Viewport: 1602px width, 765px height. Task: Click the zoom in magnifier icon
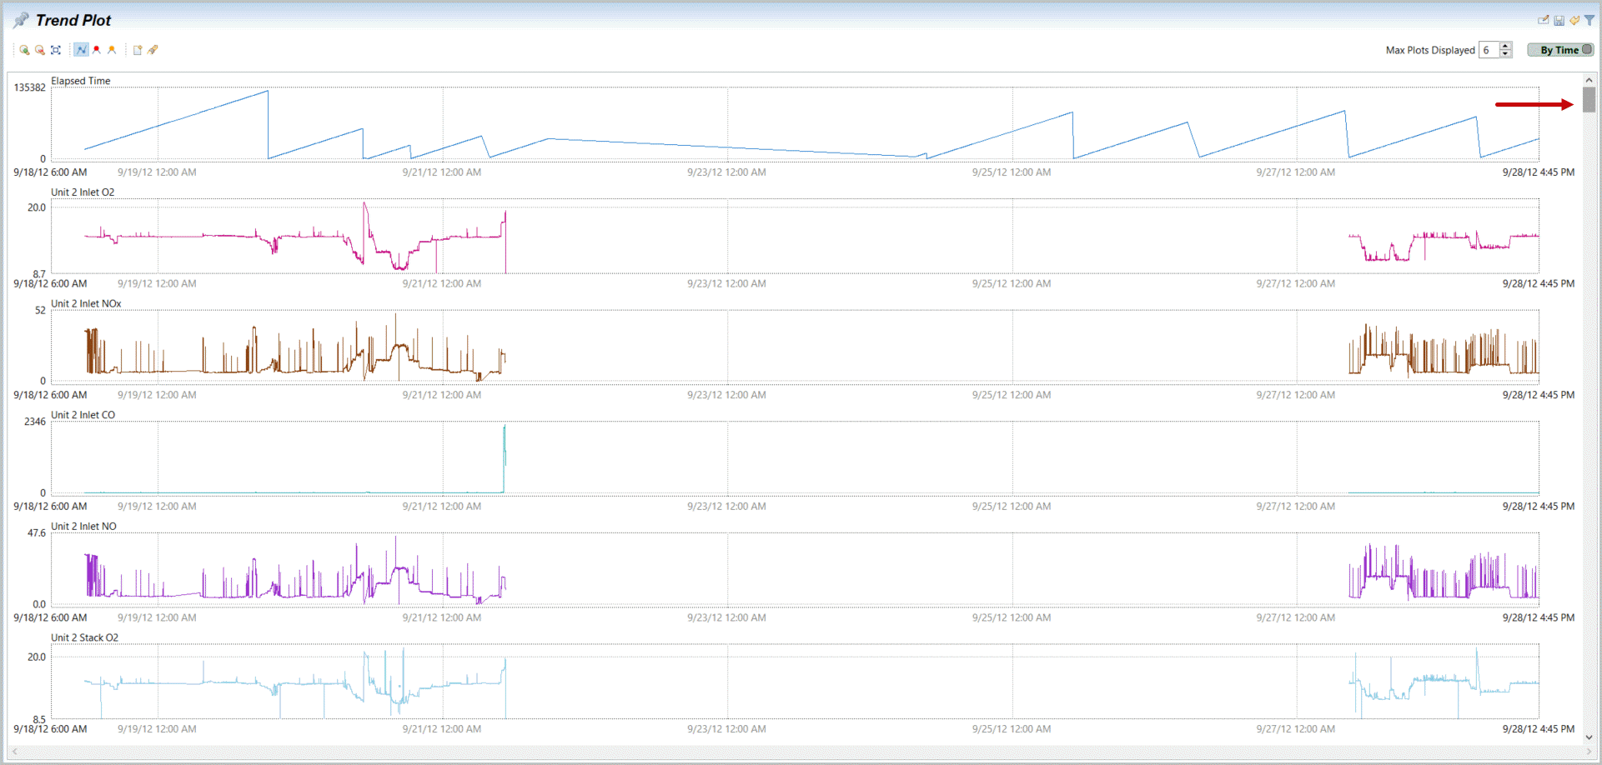(x=24, y=50)
